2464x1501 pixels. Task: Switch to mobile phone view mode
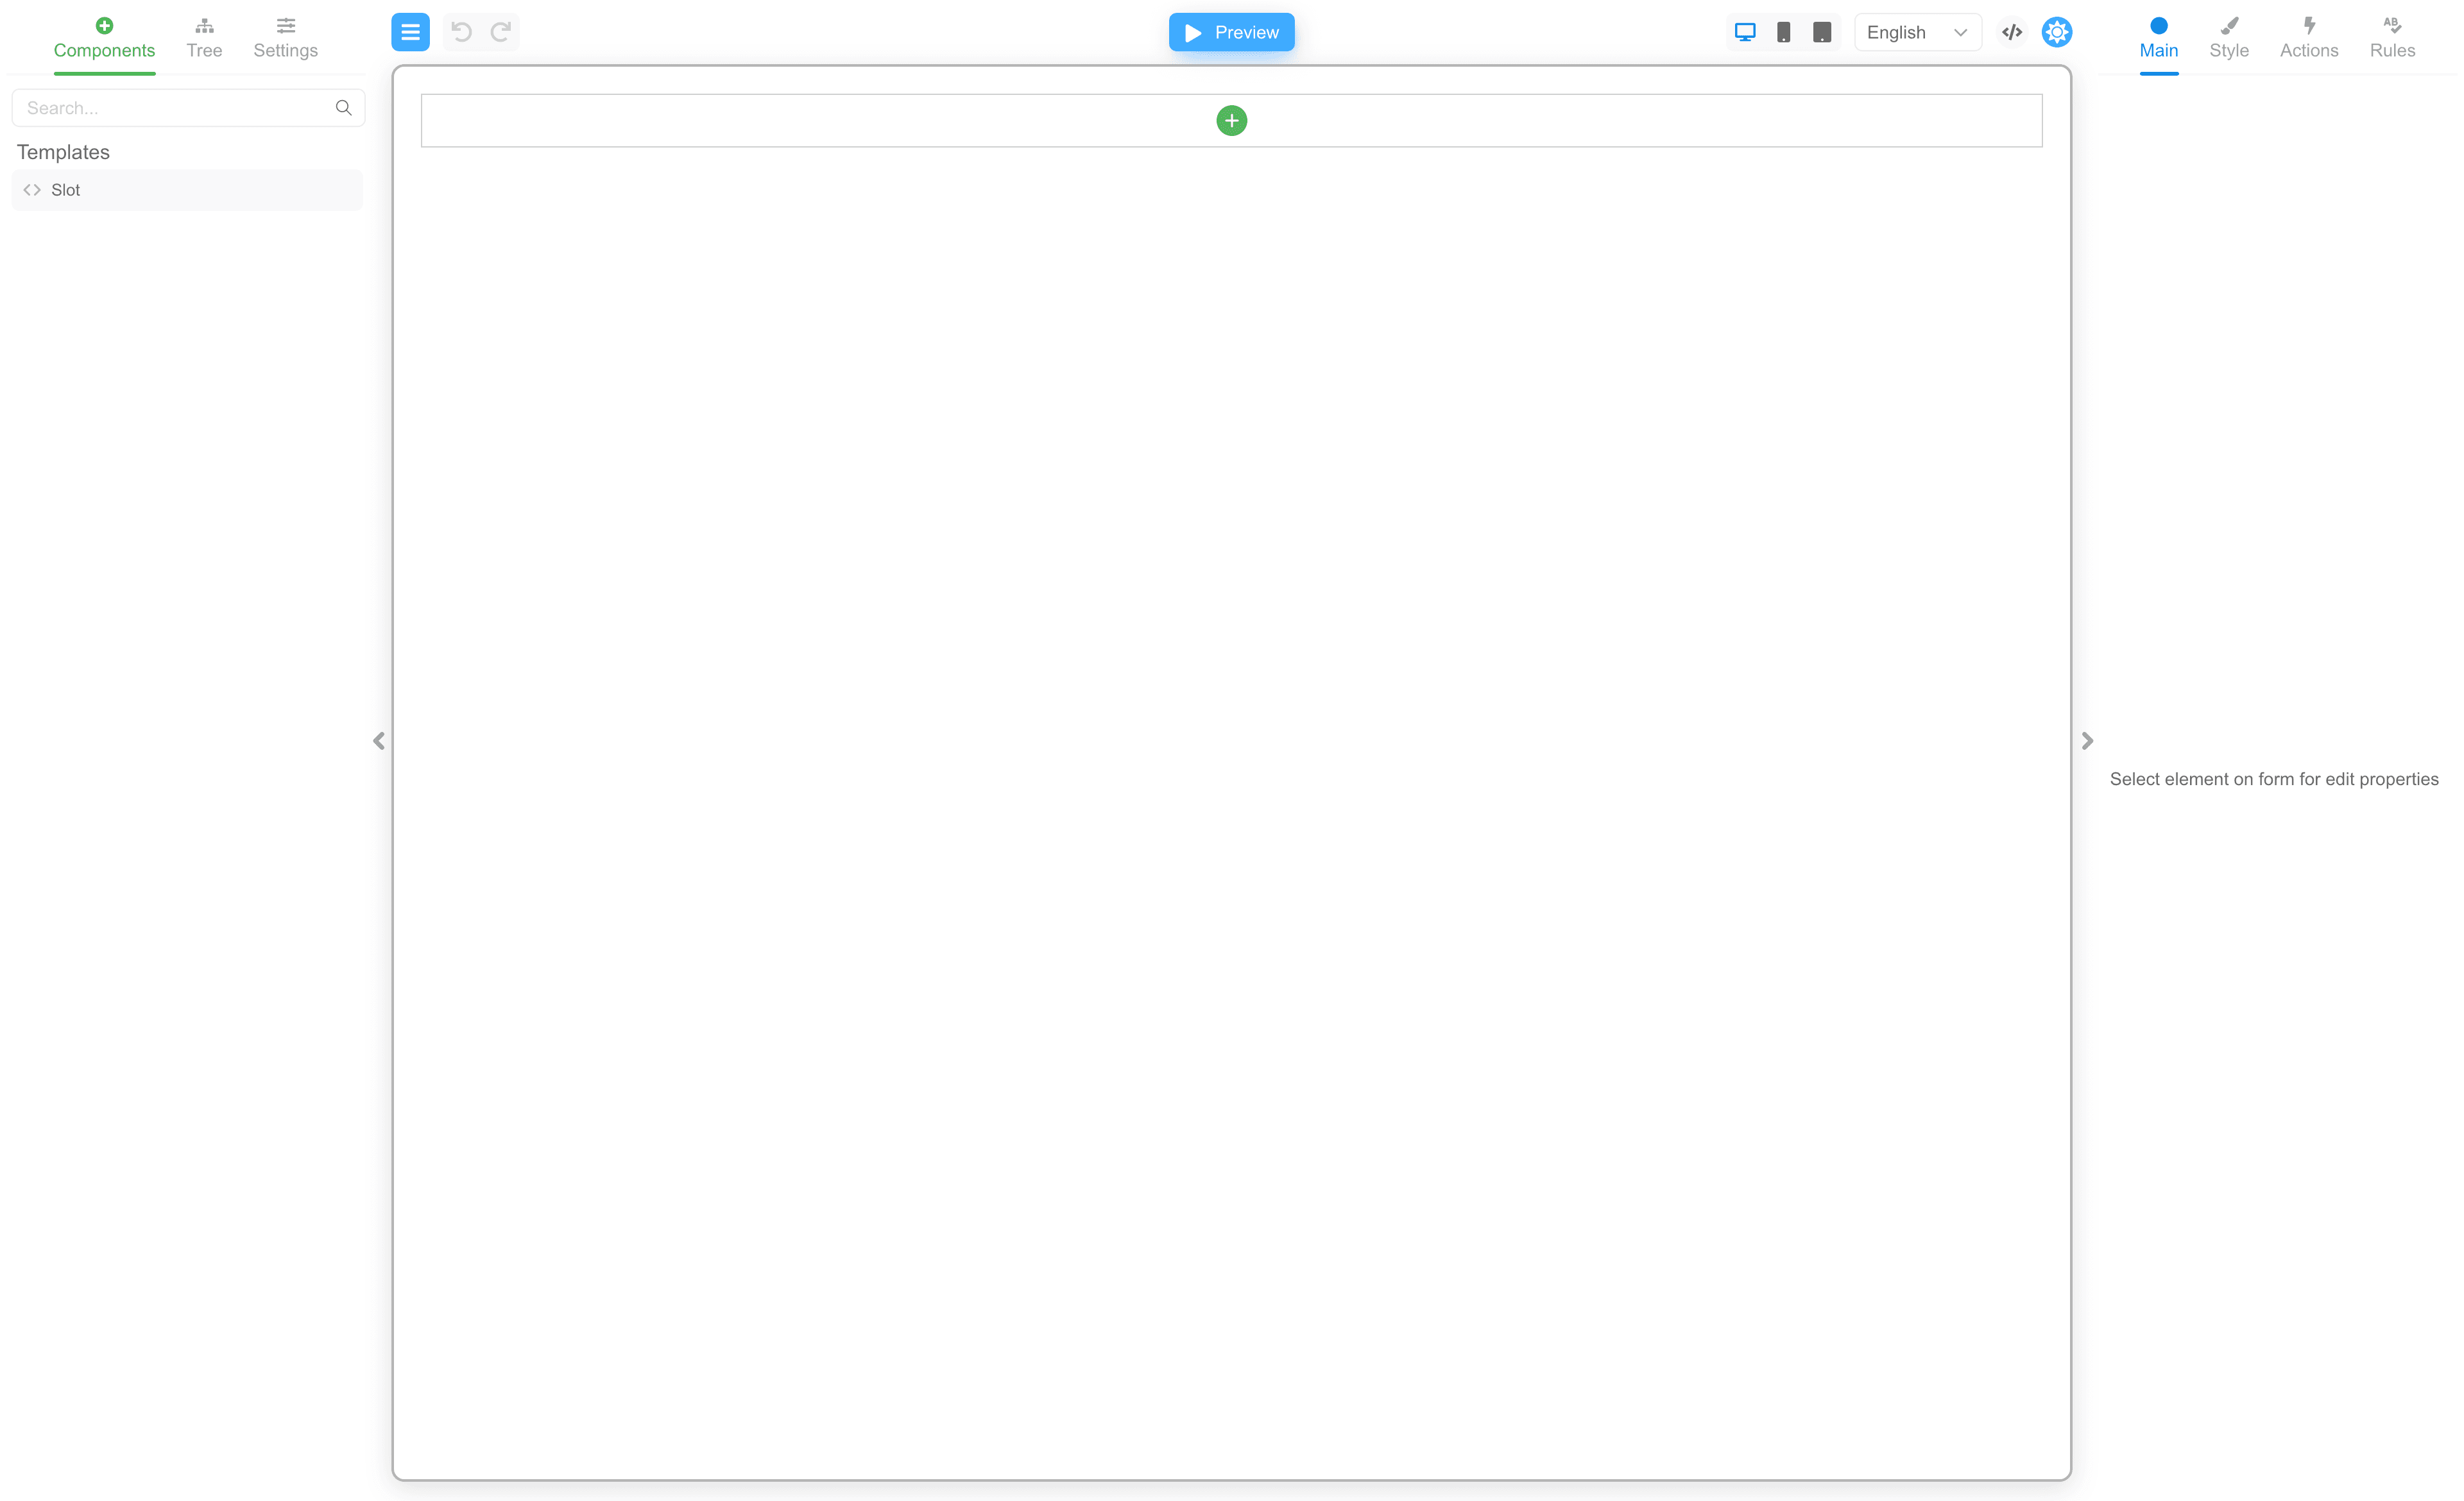tap(1783, 32)
